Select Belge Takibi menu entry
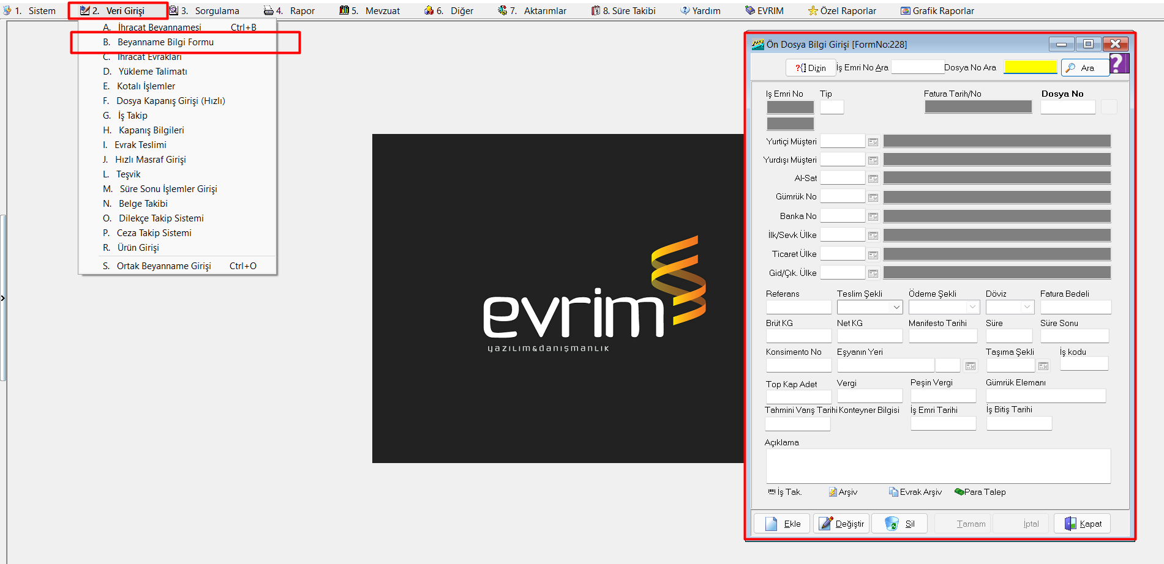This screenshot has width=1164, height=564. (178, 204)
